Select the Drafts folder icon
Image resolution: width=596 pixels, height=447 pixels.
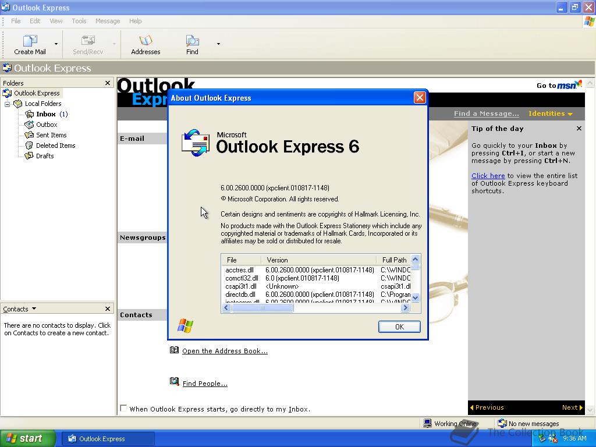tap(29, 156)
